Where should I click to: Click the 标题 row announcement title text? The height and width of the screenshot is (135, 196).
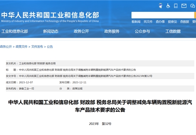pyautogui.click(x=77, y=70)
